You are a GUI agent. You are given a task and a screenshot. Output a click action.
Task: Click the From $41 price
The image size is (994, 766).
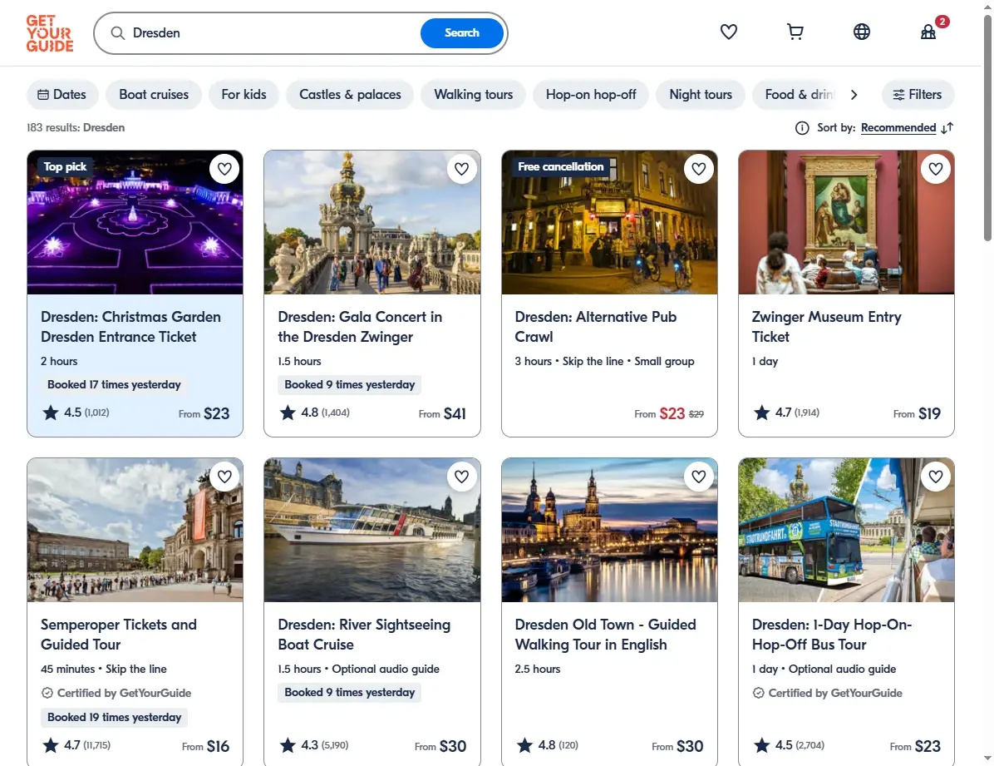[x=442, y=414]
